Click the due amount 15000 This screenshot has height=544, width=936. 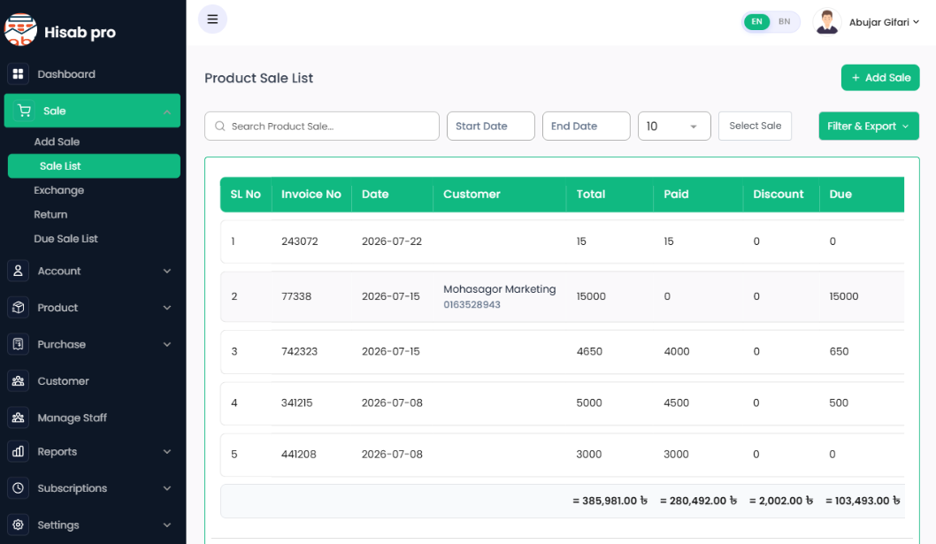point(843,296)
